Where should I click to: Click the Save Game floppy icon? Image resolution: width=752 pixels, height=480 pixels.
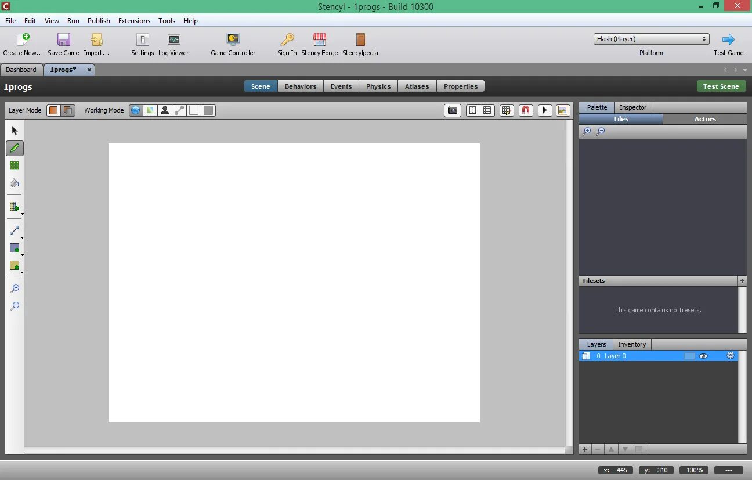pos(63,39)
